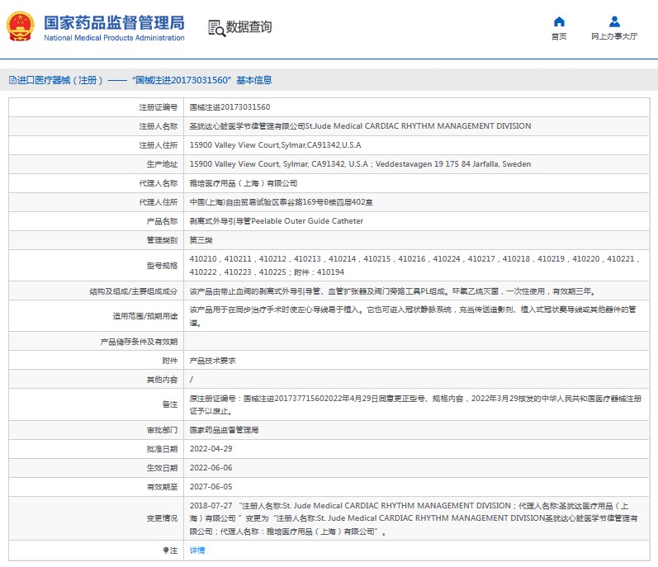Click the 产品名称 label
The image size is (658, 567).
(x=162, y=221)
